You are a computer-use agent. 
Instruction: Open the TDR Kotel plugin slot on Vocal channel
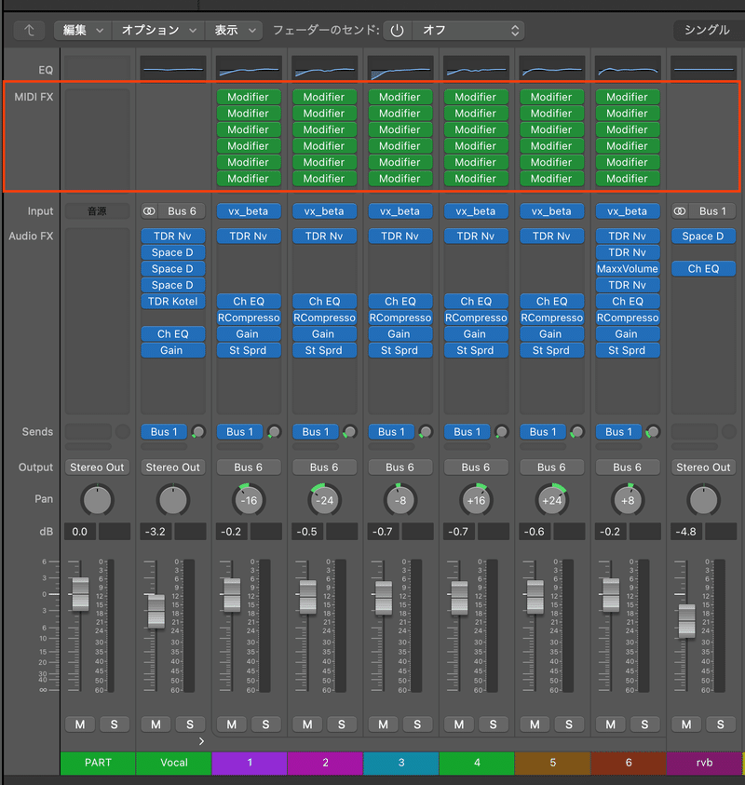[x=173, y=301]
